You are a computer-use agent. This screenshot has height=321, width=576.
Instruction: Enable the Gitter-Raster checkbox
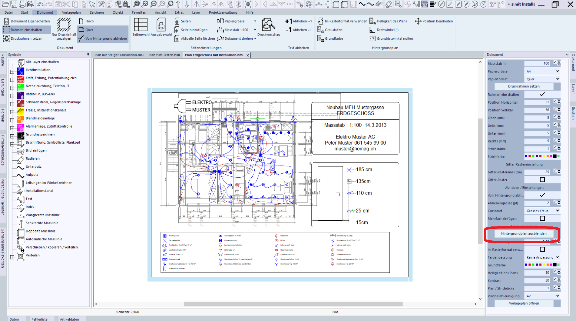point(542,180)
